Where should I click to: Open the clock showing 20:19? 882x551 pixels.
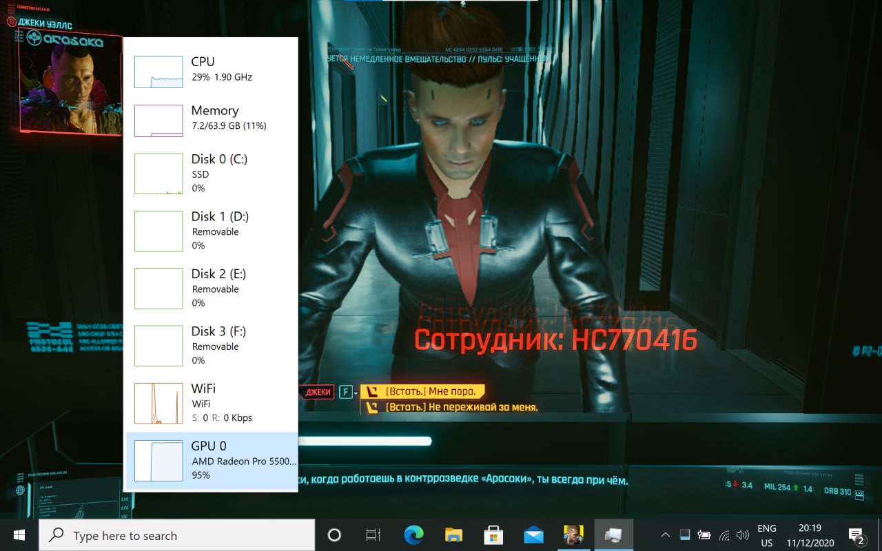point(809,535)
